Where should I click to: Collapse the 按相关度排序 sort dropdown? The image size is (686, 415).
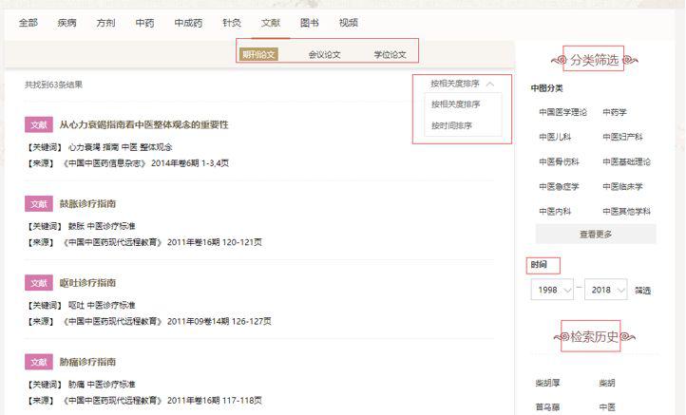point(462,84)
